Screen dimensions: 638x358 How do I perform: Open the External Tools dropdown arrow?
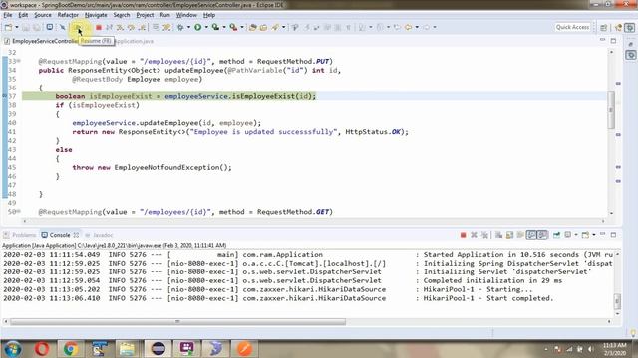(242, 27)
